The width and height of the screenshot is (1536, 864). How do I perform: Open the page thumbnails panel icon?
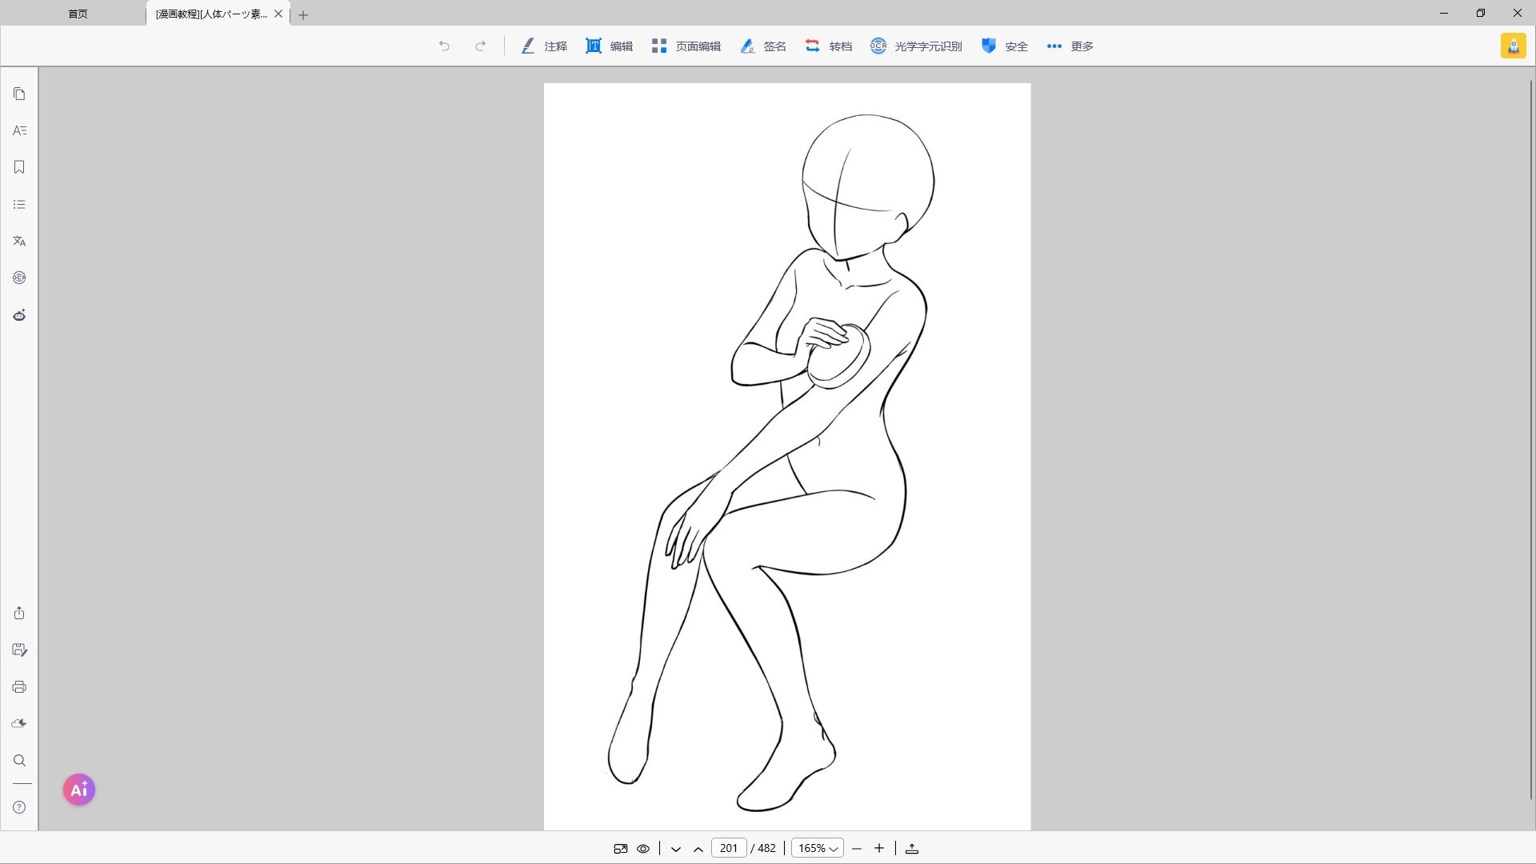tap(19, 94)
